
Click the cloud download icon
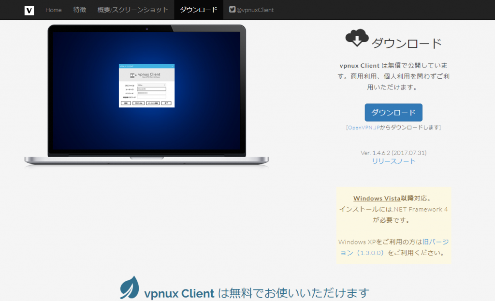357,38
